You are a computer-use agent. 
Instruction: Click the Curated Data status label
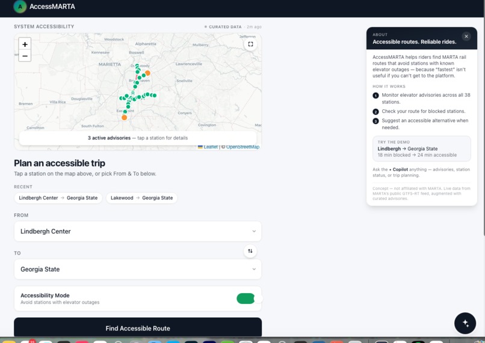(x=225, y=27)
